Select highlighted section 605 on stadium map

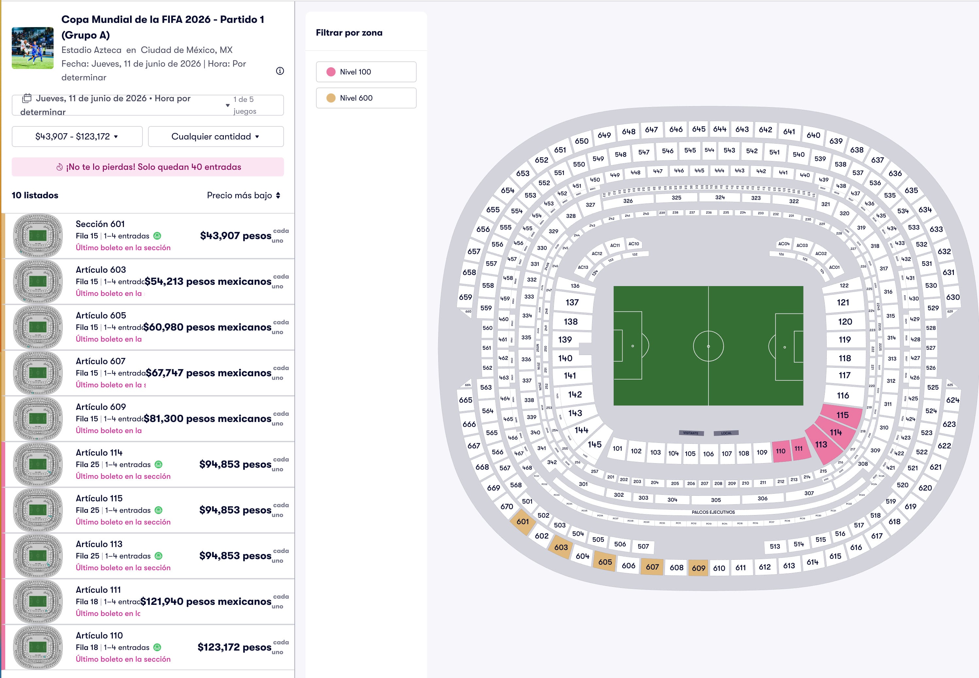point(605,562)
